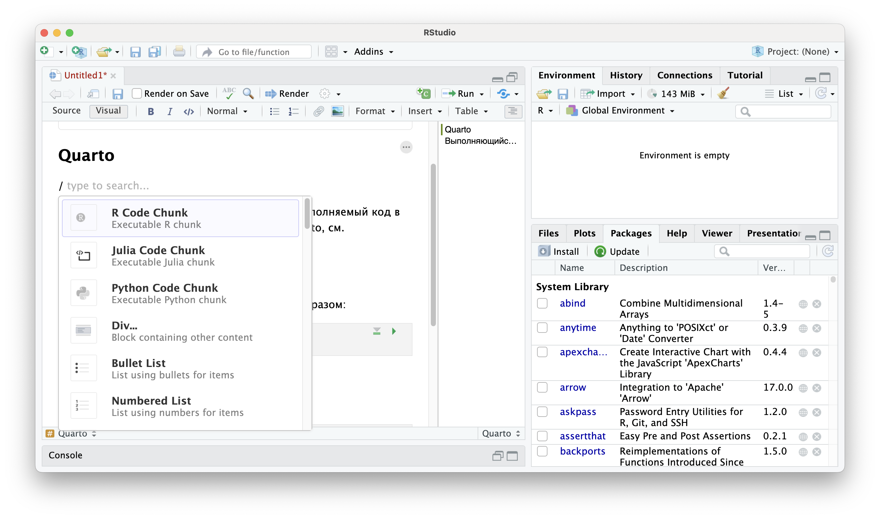Click the Go to file/function field
880x519 pixels.
click(254, 52)
